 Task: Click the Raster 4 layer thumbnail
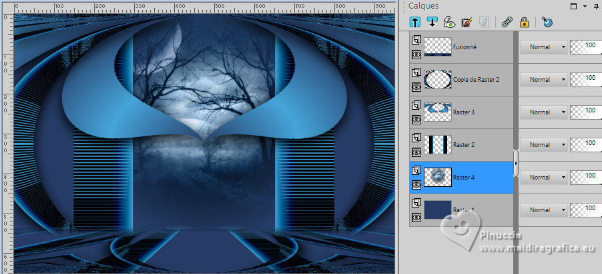438,177
